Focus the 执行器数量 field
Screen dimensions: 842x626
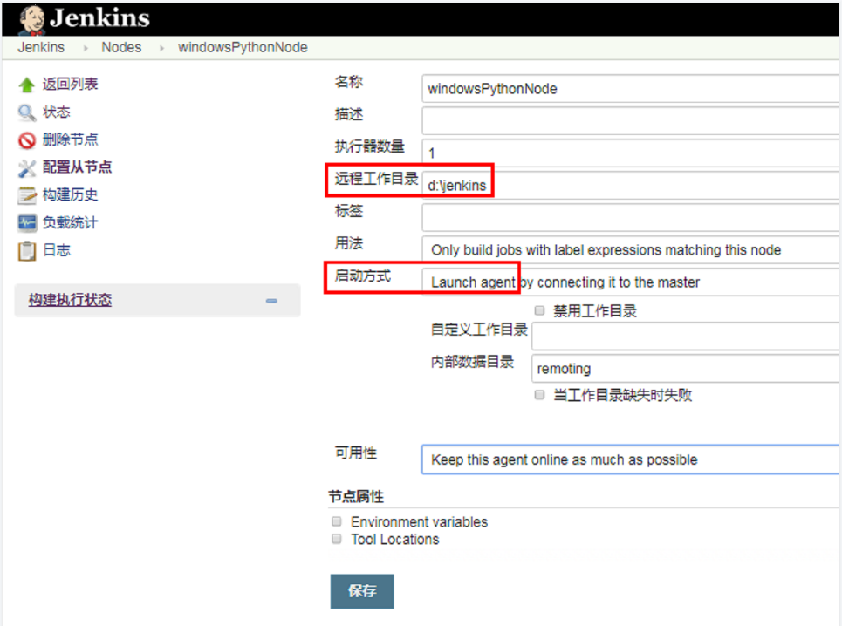point(632,153)
